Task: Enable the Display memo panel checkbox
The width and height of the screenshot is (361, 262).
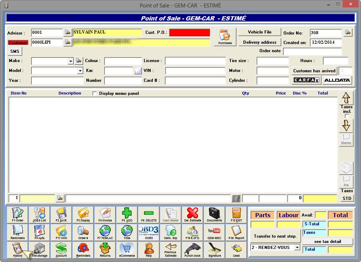Action: click(94, 93)
